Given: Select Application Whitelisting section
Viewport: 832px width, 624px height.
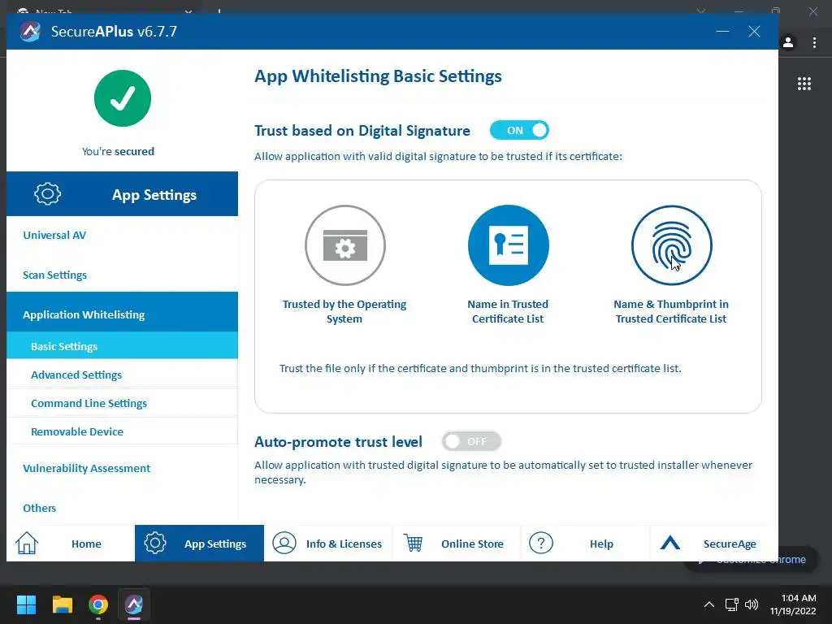Looking at the screenshot, I should (x=122, y=314).
